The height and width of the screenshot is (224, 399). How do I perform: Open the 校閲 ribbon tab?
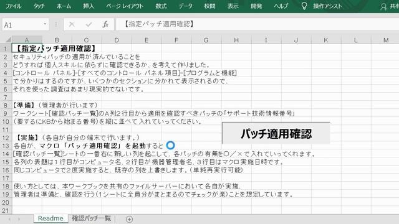(x=209, y=6)
